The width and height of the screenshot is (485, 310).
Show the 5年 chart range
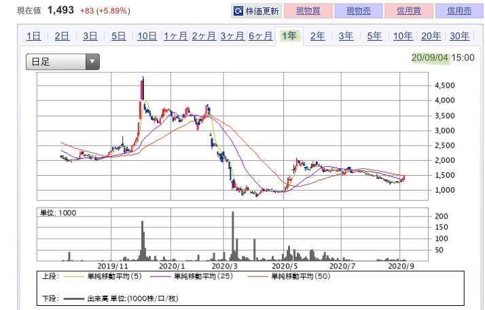click(374, 36)
